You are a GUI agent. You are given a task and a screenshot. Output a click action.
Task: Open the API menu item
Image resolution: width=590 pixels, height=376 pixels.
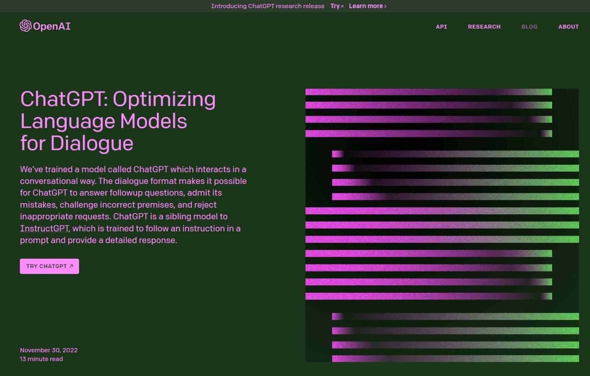[x=441, y=27]
